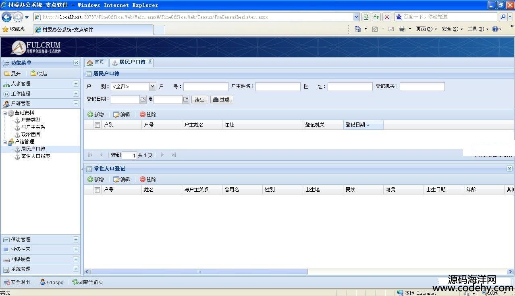515x296 pixels.
Task: Expand the 信访管理 menu section
Action: click(x=76, y=240)
